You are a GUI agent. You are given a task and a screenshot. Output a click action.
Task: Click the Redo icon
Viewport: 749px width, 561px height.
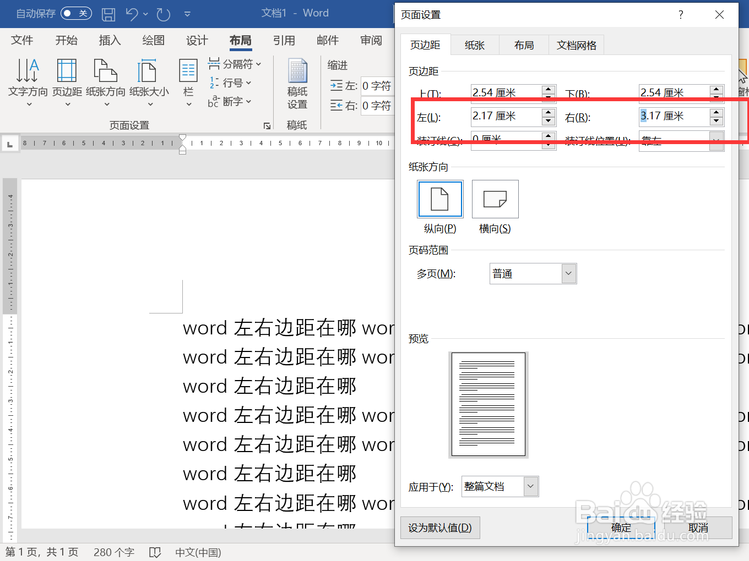click(163, 14)
